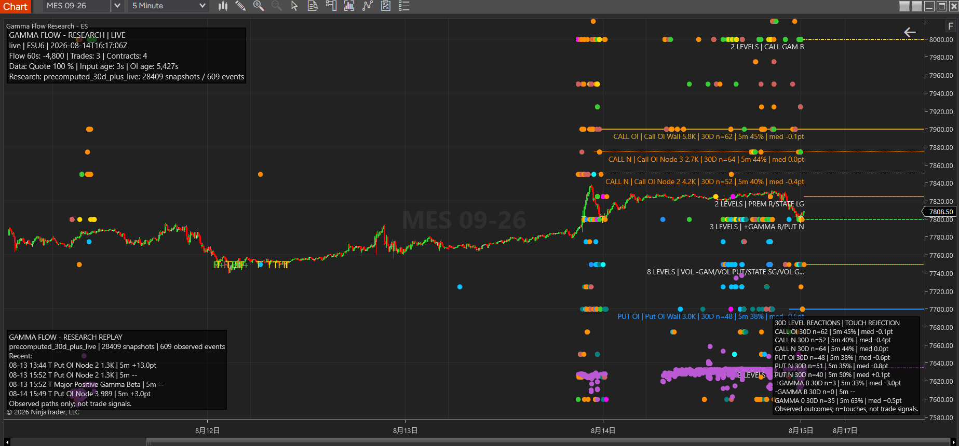Click the zoom in magnifier icon

coord(259,6)
